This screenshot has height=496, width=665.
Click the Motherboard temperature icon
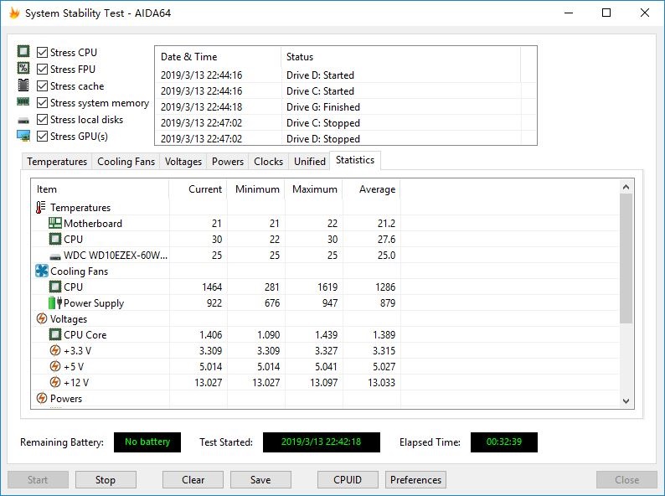click(x=55, y=224)
